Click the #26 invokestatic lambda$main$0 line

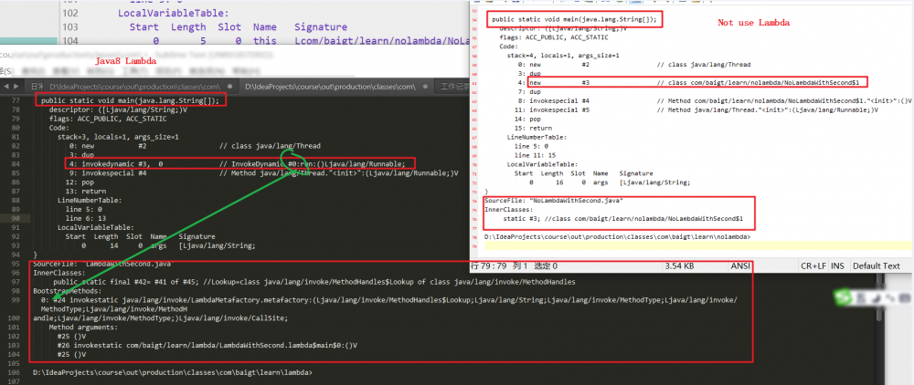207,345
